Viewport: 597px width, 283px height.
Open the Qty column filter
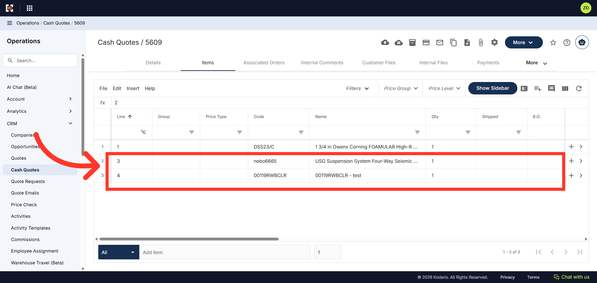pyautogui.click(x=468, y=132)
